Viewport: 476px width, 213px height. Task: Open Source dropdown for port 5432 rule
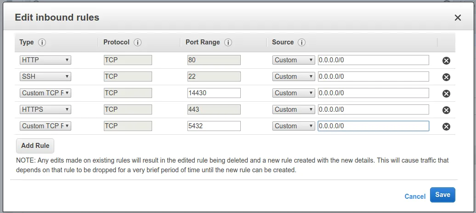[x=294, y=126]
